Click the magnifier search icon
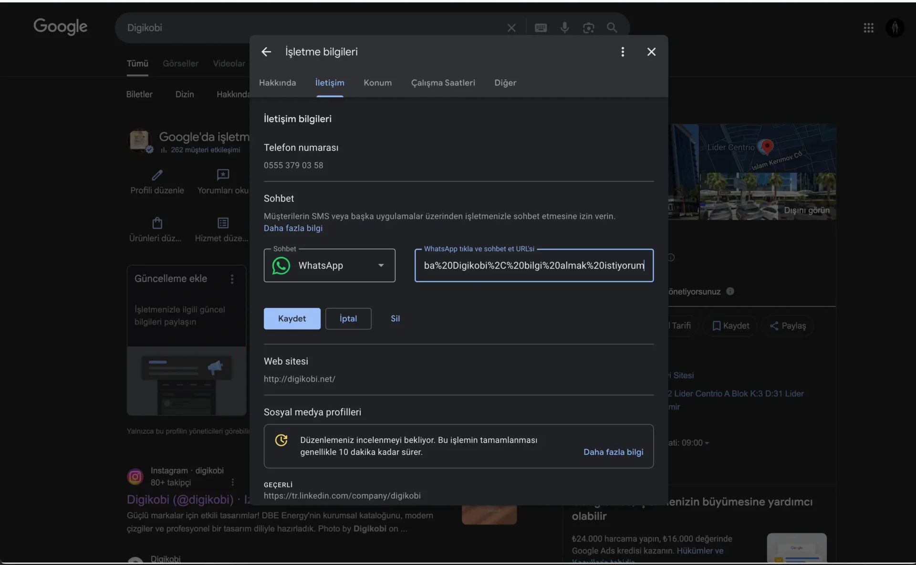916x565 pixels. [x=612, y=28]
